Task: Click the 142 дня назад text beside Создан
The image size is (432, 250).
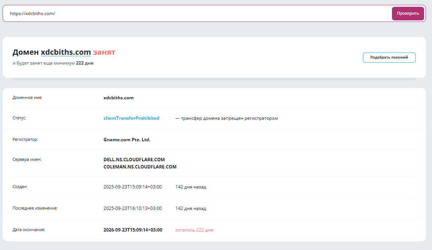Action: [190, 187]
